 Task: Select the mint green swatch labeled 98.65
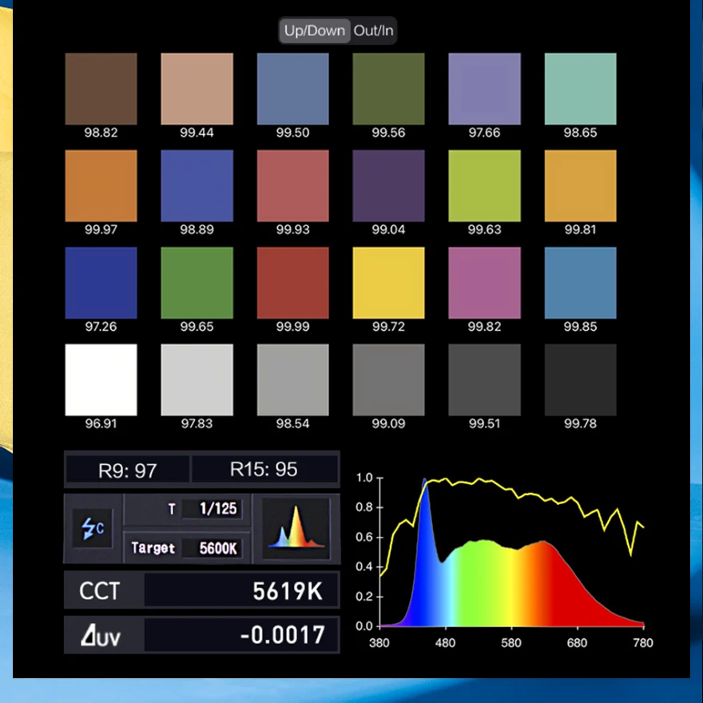[580, 89]
